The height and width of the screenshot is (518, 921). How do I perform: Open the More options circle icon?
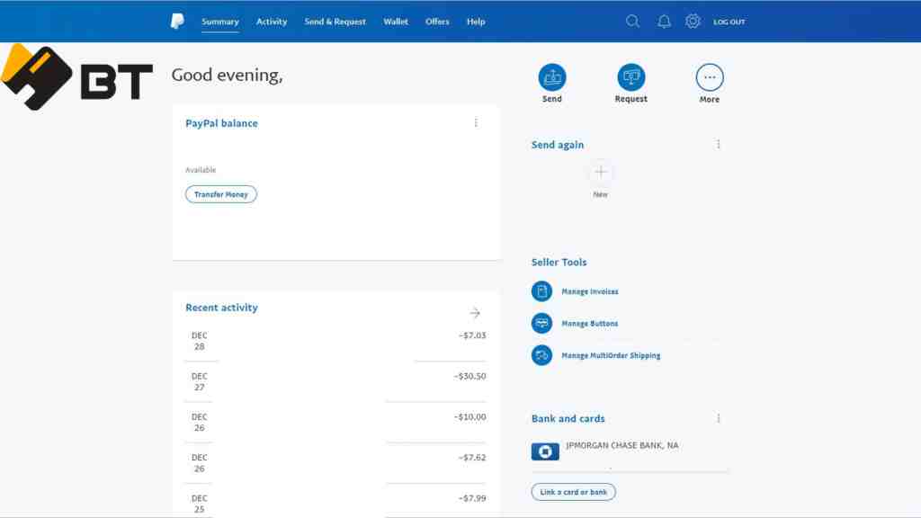tap(710, 77)
